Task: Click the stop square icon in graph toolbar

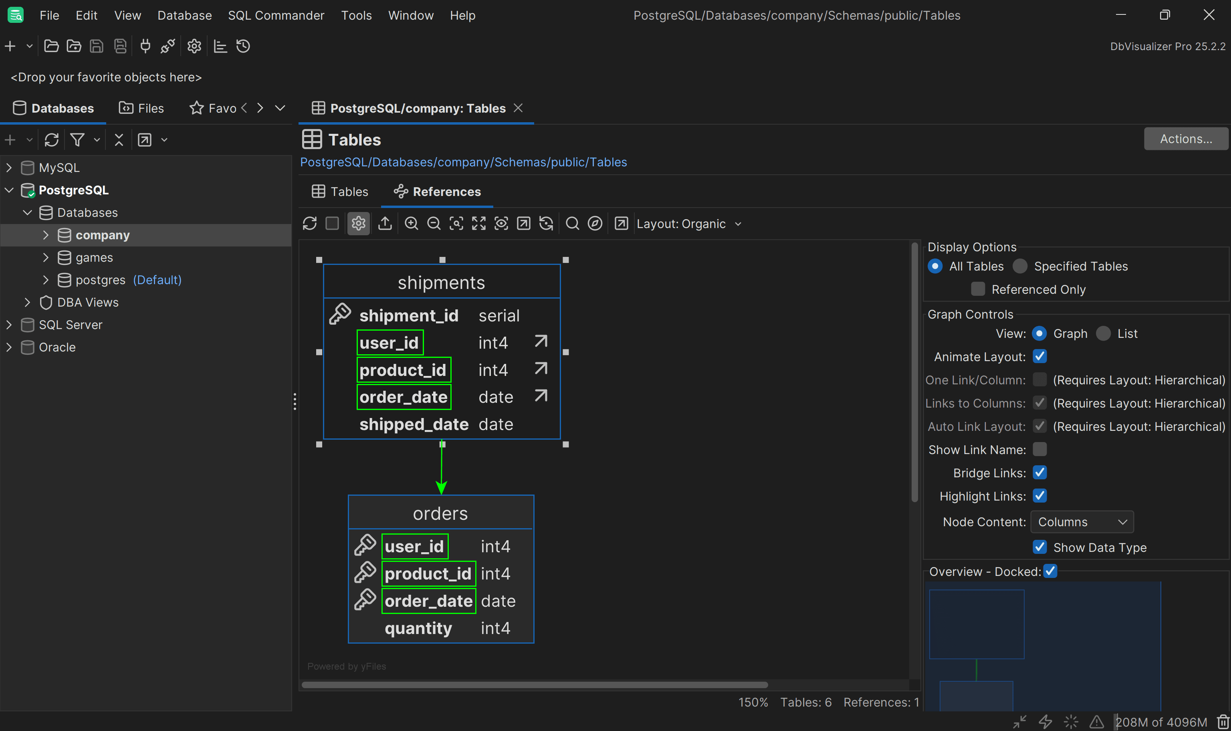Action: [332, 224]
